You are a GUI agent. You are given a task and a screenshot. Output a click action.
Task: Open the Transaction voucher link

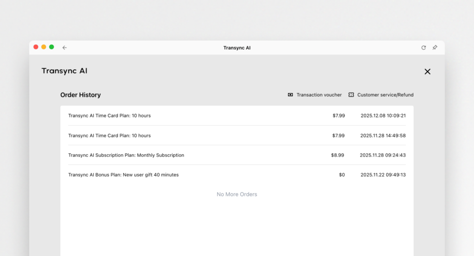(319, 95)
